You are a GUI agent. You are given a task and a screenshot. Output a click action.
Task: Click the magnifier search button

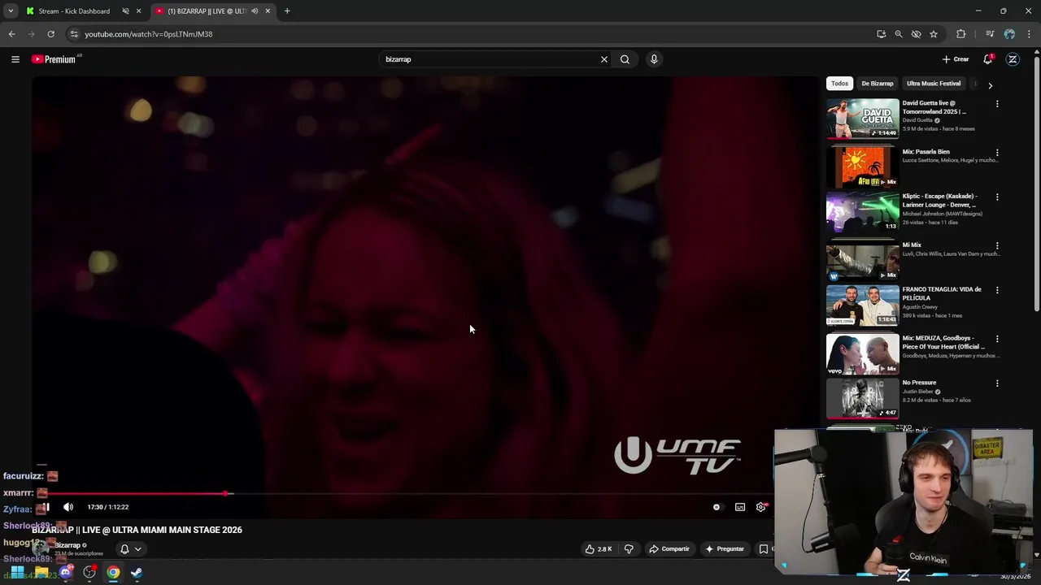625,59
